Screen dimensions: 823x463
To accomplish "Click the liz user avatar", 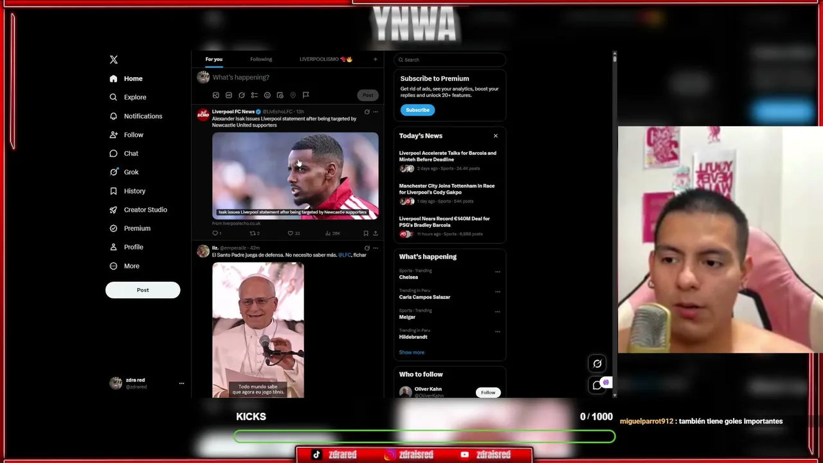I will (x=203, y=251).
